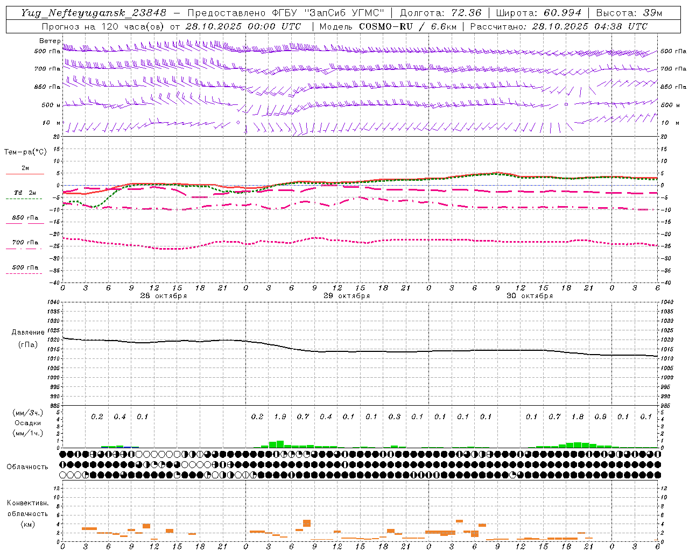The width and height of the screenshot is (689, 551).
Task: Click the 'Давление' pressure panel label
Action: pyautogui.click(x=28, y=333)
